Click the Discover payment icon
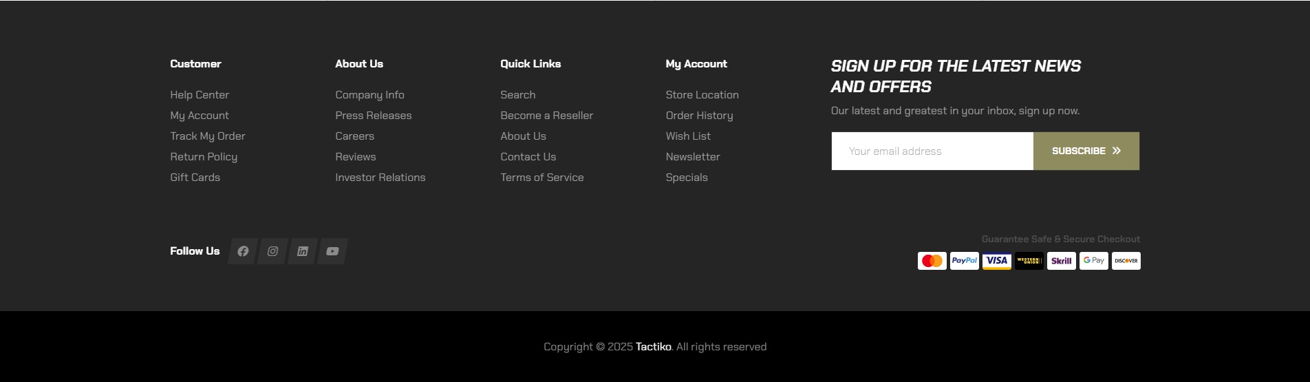 (x=1126, y=261)
